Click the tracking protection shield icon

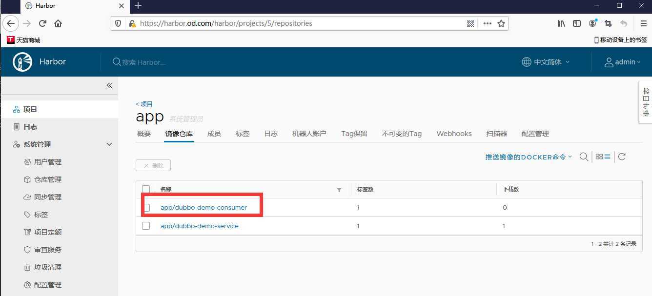point(118,23)
